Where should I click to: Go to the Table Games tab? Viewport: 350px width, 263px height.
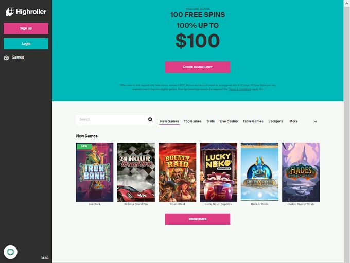point(253,121)
